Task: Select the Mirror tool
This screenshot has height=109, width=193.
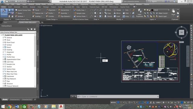Action: pyautogui.click(x=117, y=13)
